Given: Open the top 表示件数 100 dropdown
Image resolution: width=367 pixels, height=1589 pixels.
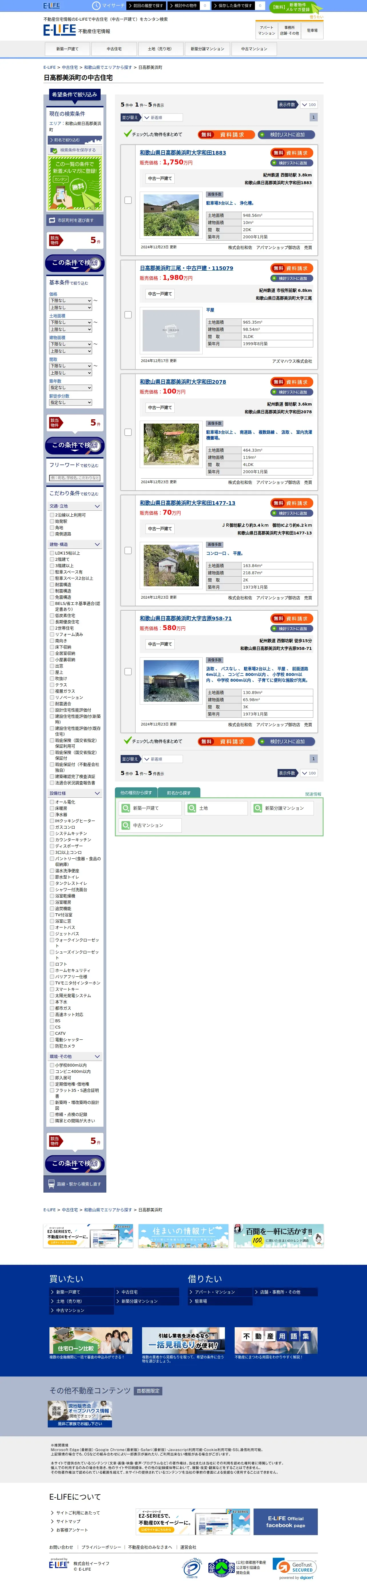Looking at the screenshot, I should [308, 105].
